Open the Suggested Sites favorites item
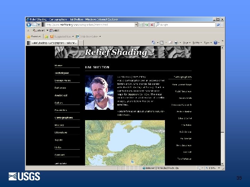 [x=62, y=36]
